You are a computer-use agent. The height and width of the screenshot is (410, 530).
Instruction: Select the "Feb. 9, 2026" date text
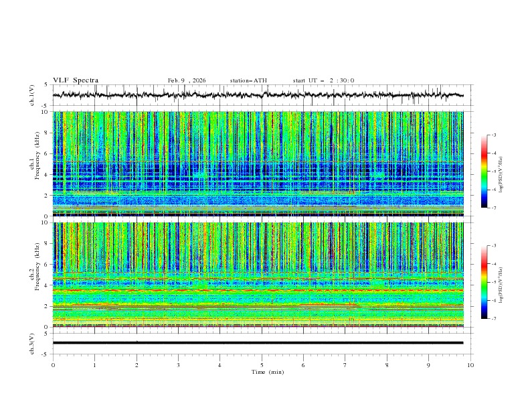tap(187, 80)
